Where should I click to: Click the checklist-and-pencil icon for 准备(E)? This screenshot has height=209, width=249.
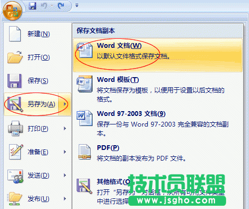click(16, 152)
